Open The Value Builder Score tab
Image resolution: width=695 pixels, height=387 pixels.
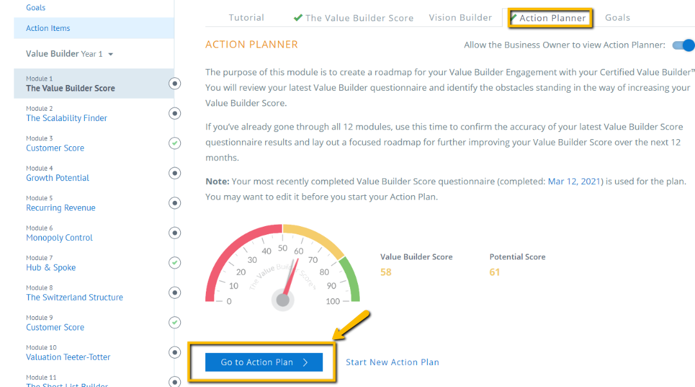(x=353, y=18)
